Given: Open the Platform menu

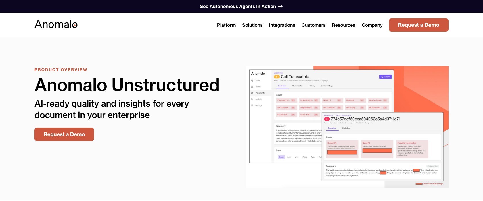Looking at the screenshot, I should 226,25.
